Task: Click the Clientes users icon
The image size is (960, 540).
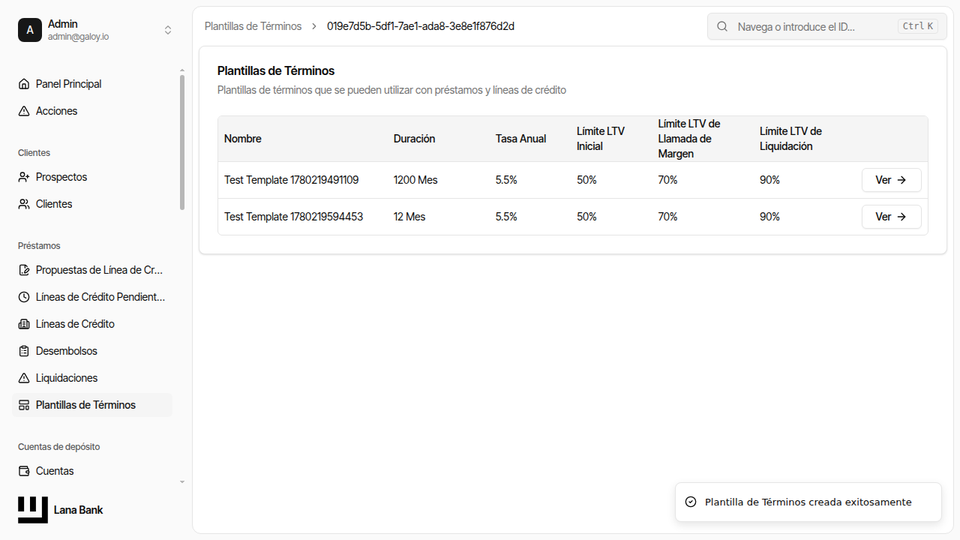Action: point(24,204)
